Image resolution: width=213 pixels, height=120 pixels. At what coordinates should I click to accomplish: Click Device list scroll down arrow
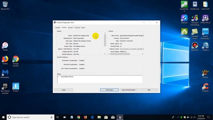point(105,54)
